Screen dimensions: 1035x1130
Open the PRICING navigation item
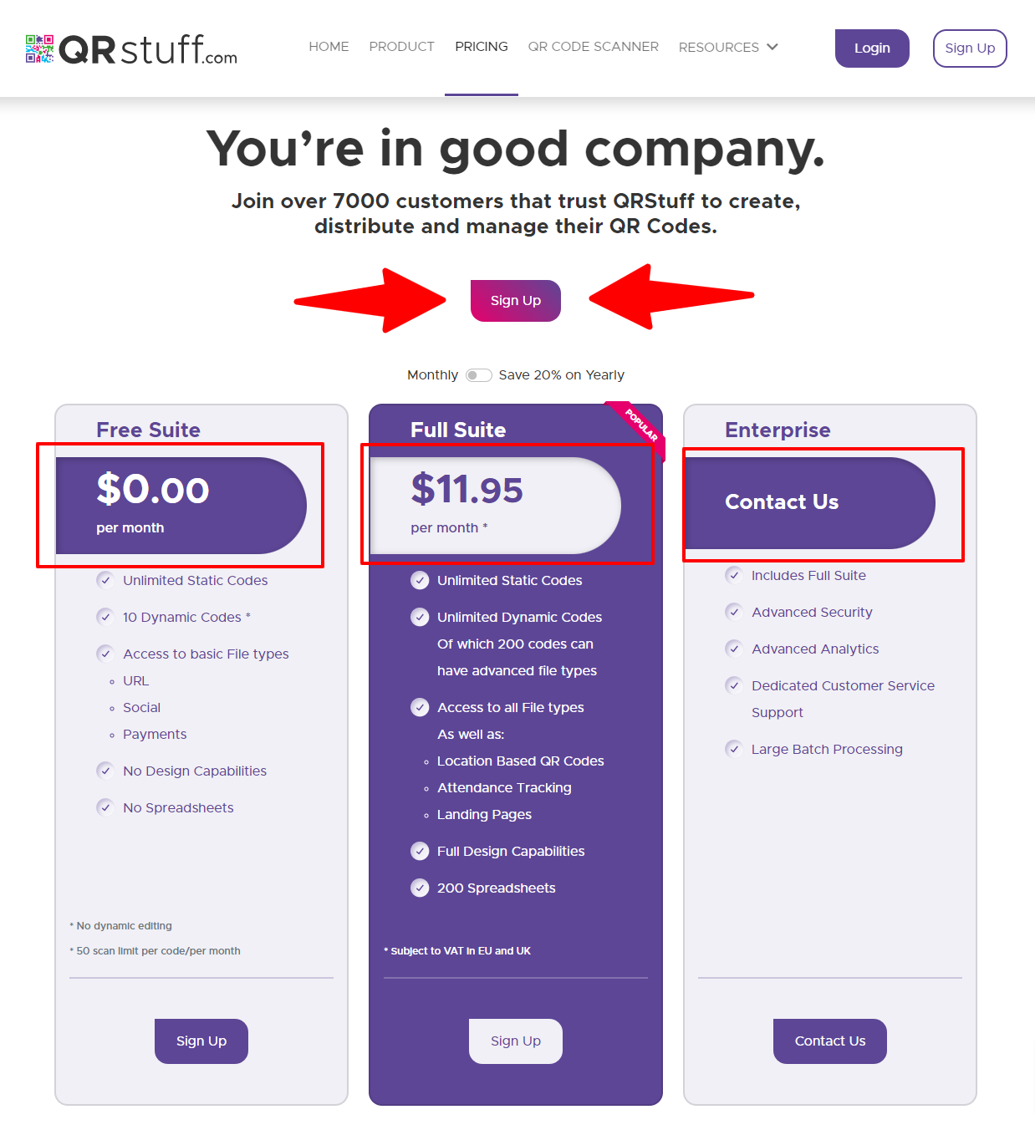tap(482, 47)
